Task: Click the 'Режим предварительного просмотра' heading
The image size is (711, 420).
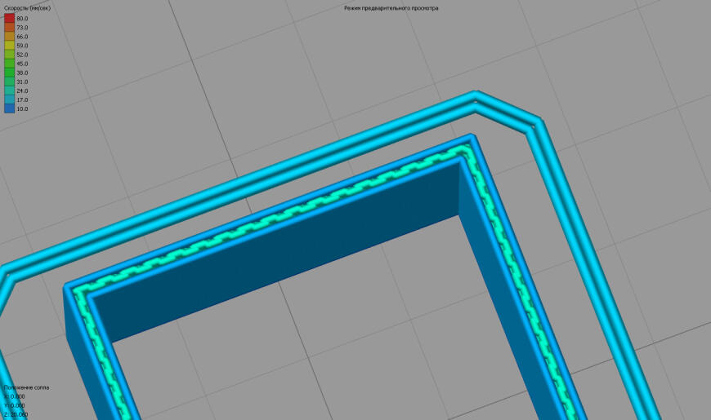Action: tap(391, 8)
